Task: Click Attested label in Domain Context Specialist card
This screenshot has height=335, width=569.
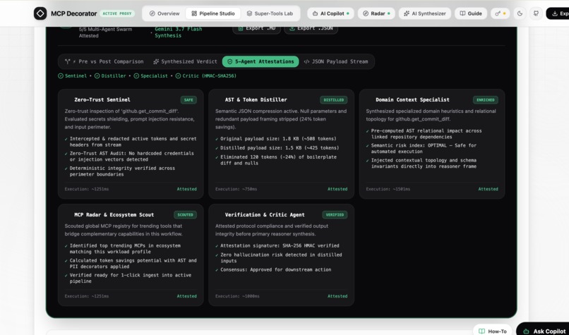Action: click(488, 189)
